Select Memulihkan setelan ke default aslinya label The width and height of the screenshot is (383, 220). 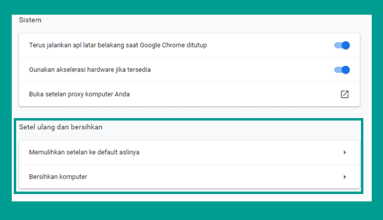84,152
